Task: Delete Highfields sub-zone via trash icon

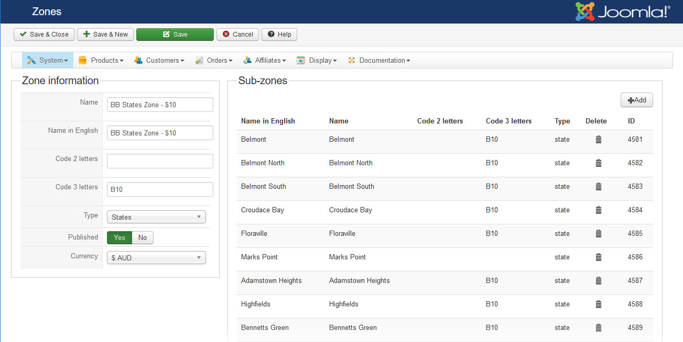Action: (x=598, y=304)
